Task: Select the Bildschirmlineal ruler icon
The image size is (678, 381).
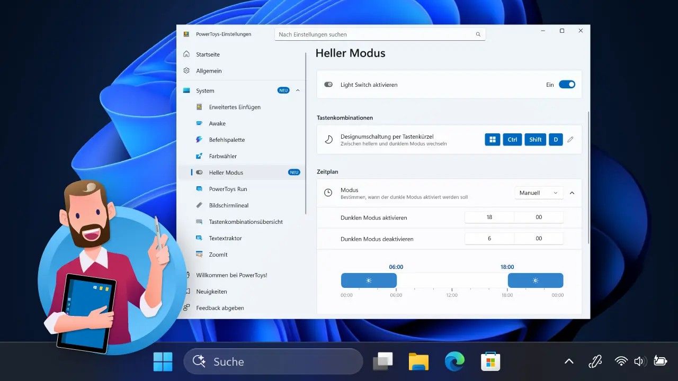Action: [199, 205]
